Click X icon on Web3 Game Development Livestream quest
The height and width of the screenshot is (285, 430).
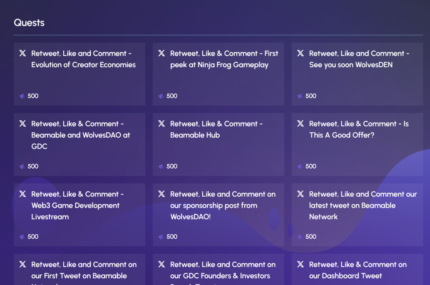[x=23, y=194]
